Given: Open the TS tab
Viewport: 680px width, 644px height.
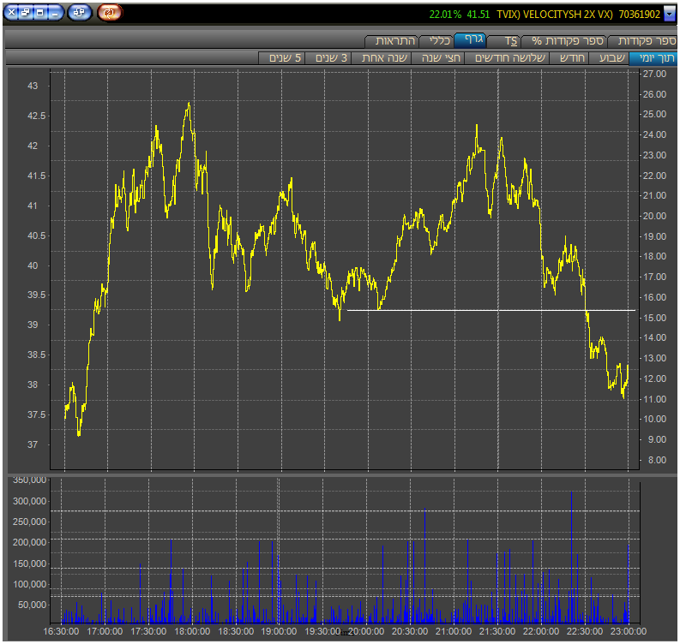Looking at the screenshot, I should [504, 41].
